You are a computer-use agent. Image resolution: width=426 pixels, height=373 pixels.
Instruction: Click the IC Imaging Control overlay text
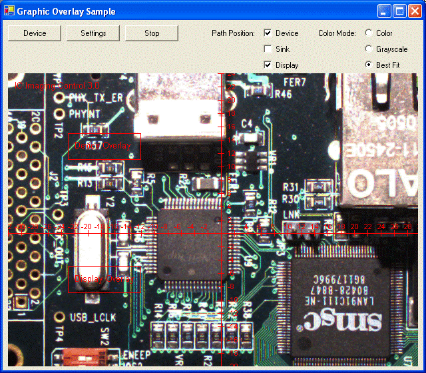click(58, 86)
